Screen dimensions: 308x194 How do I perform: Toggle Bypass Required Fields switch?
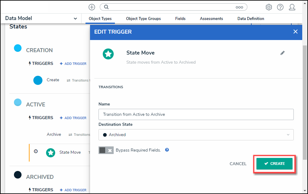coord(106,150)
